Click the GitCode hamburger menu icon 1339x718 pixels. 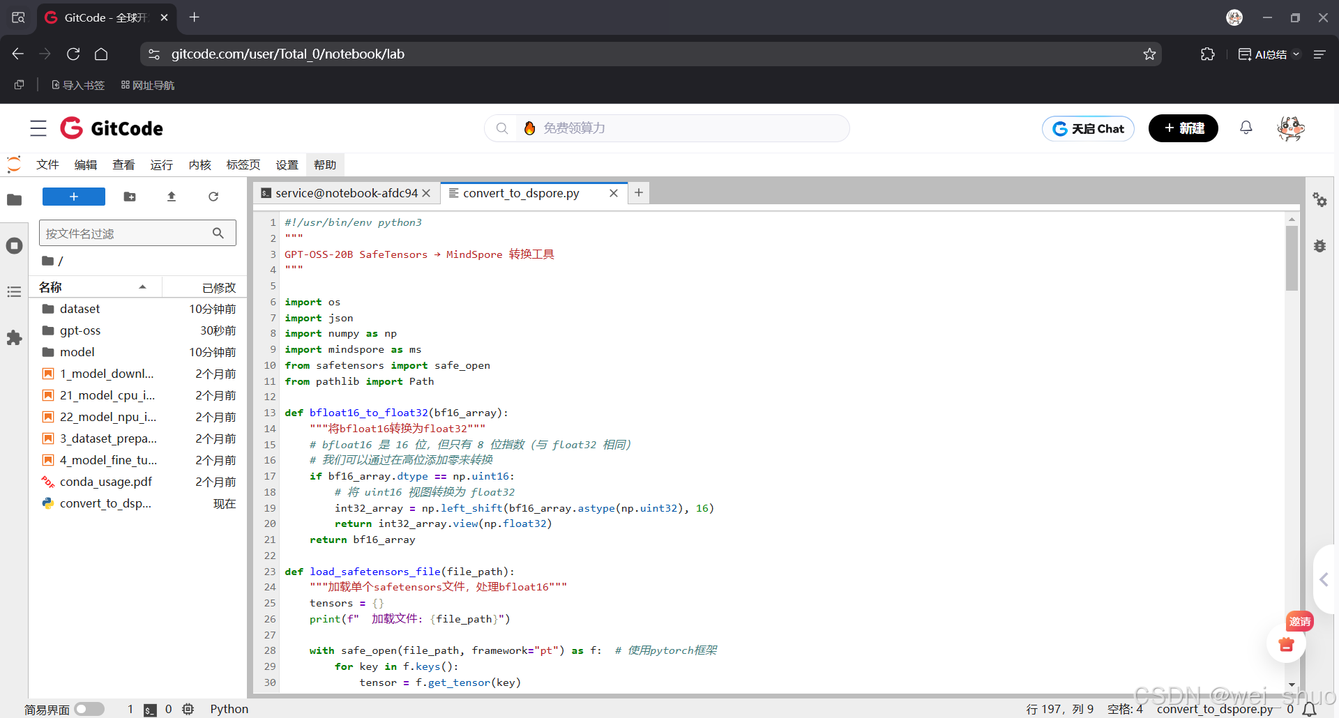point(38,128)
